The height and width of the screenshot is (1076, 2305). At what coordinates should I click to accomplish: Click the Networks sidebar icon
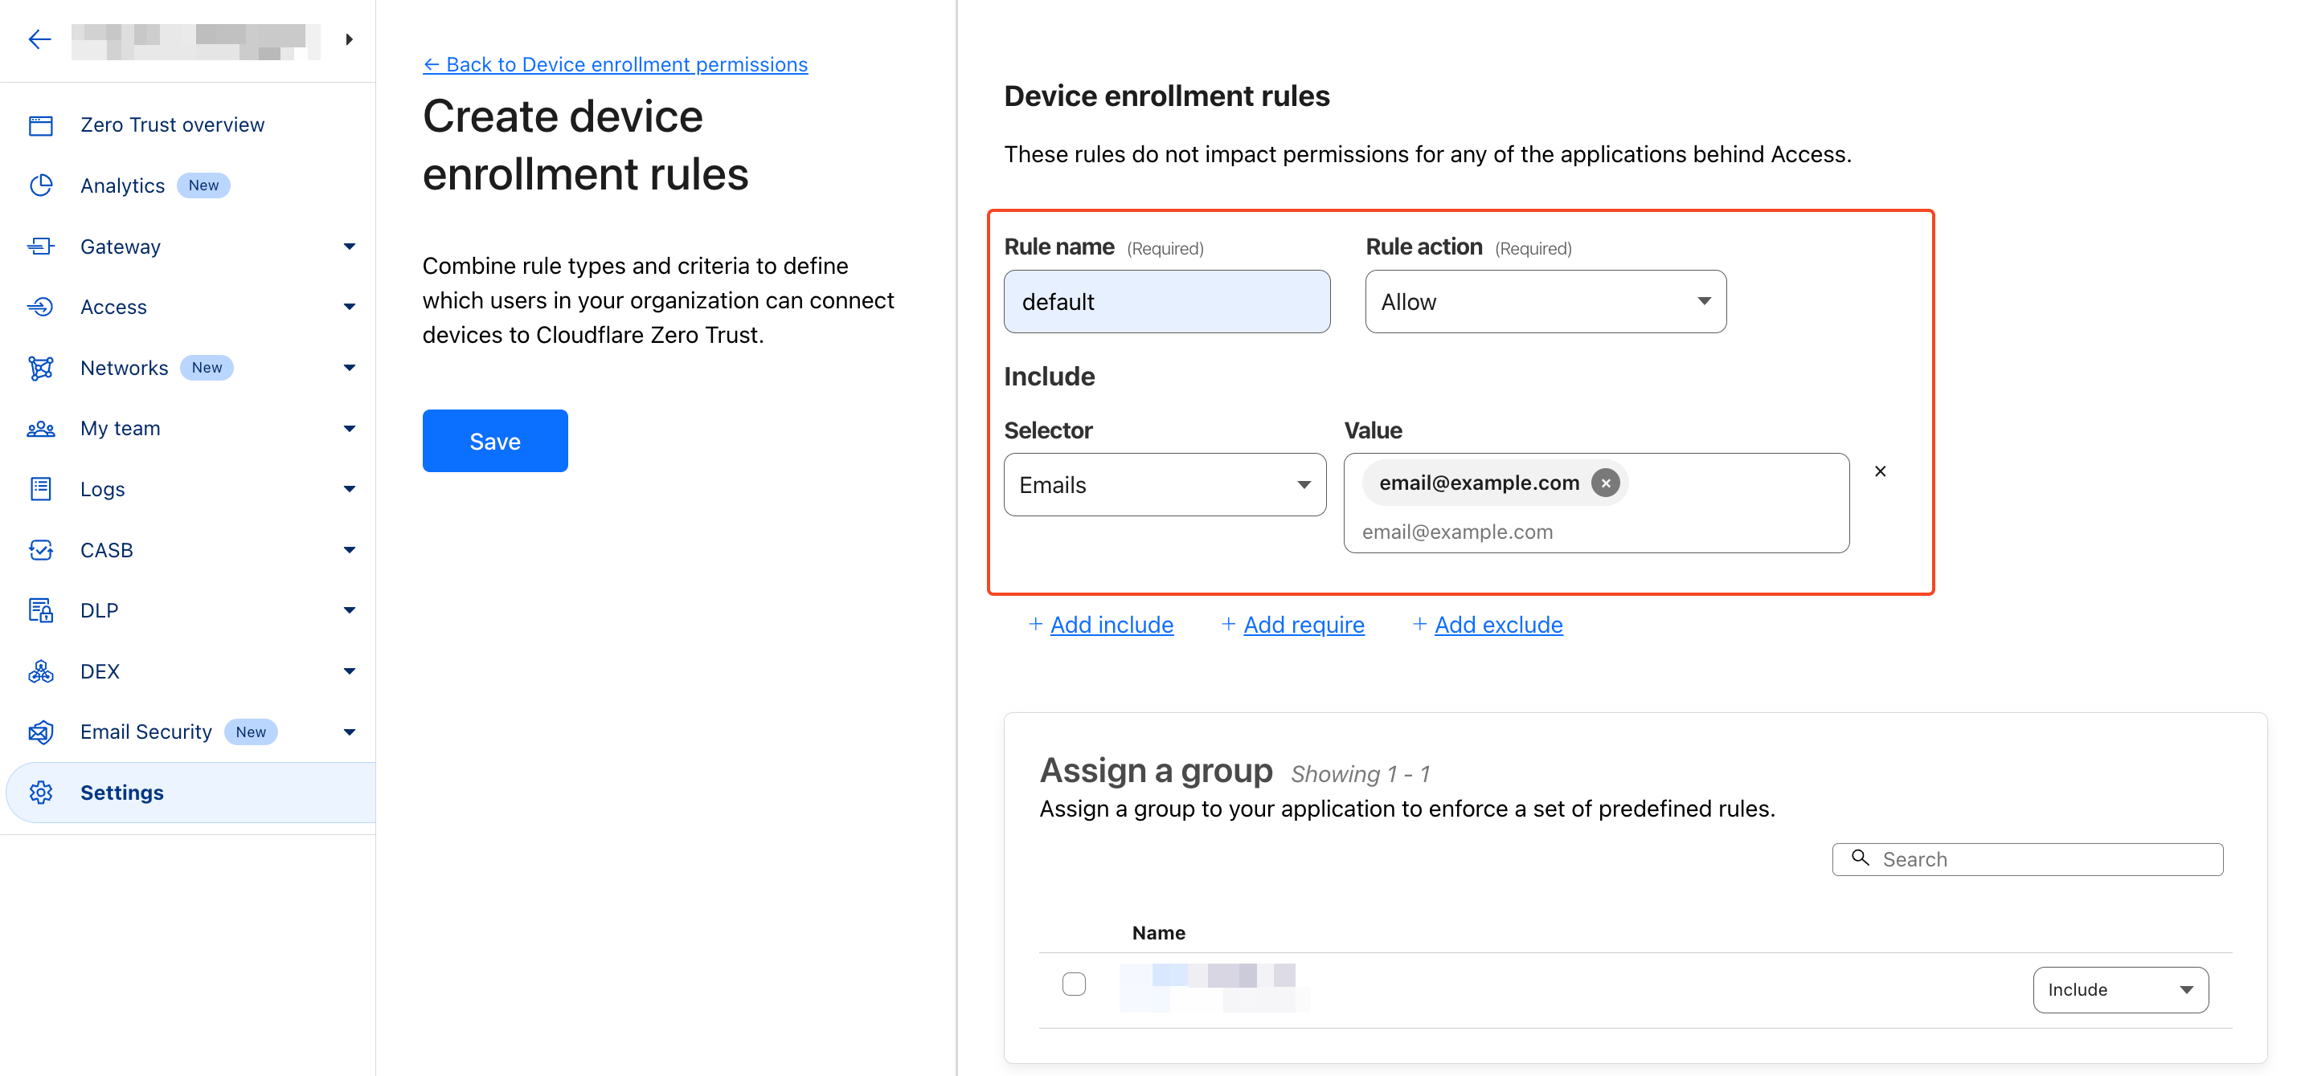pos(41,367)
